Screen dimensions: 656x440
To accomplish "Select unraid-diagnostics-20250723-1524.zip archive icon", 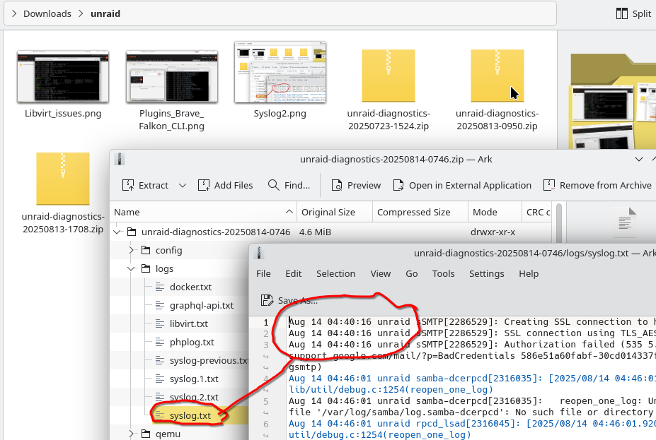I will pos(389,76).
